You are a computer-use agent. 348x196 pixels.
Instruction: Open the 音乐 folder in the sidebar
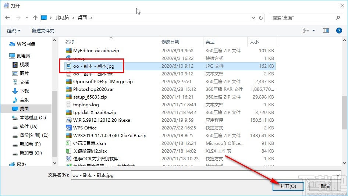click(21, 100)
